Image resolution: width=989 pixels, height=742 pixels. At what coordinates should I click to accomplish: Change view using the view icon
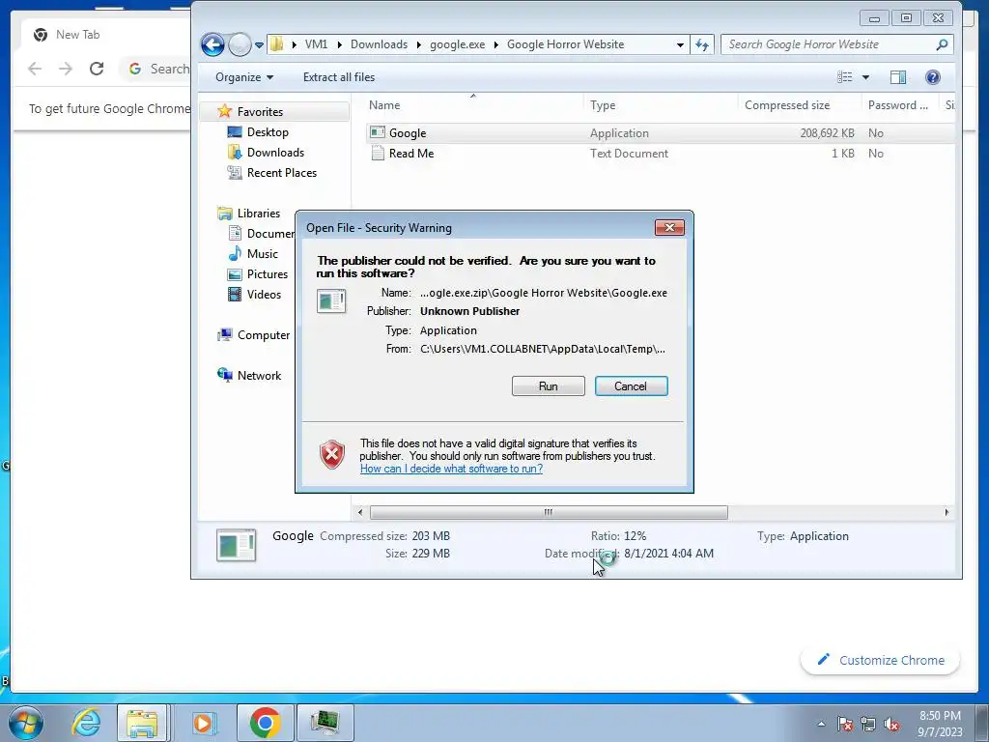(x=844, y=77)
